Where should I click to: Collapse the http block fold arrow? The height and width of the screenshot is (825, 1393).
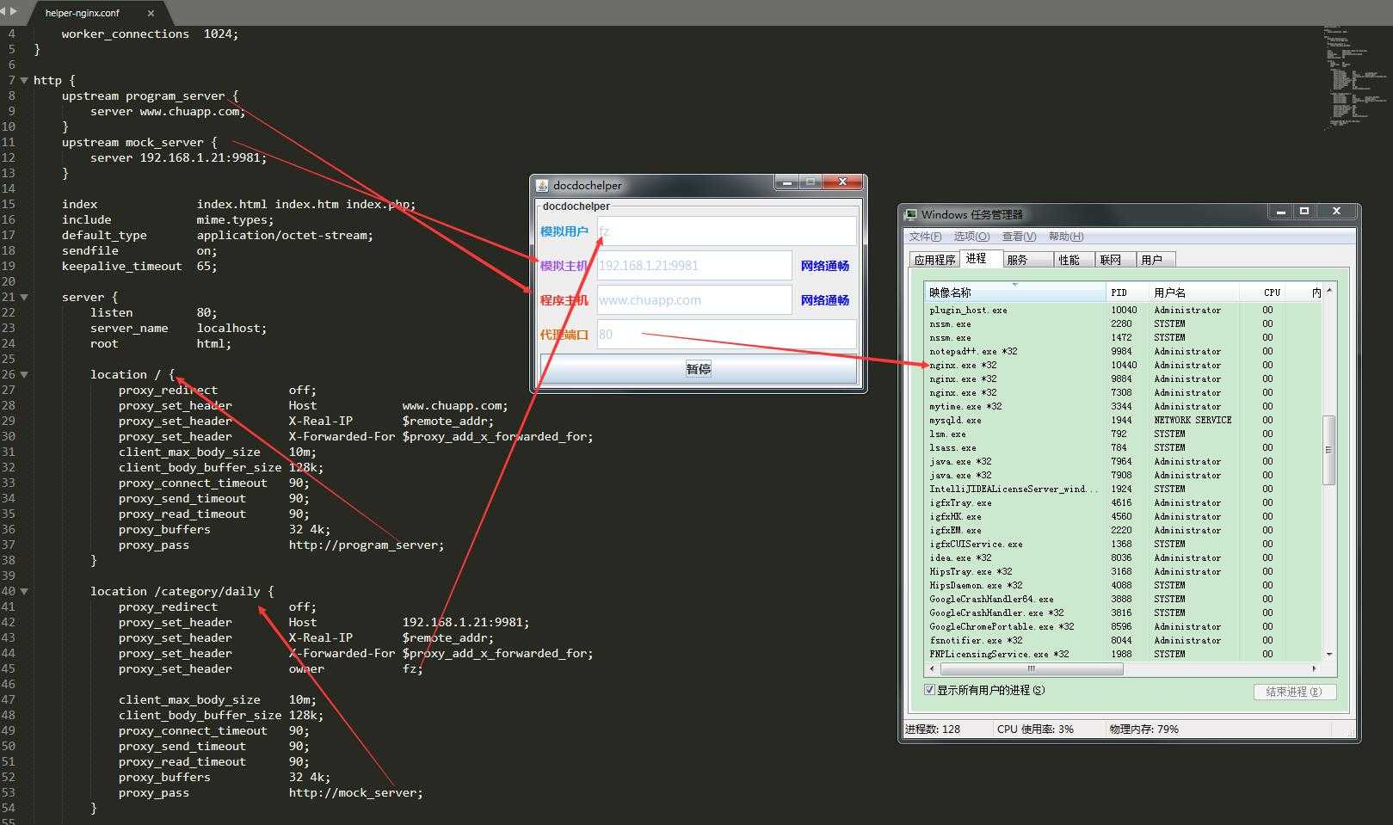tap(24, 80)
